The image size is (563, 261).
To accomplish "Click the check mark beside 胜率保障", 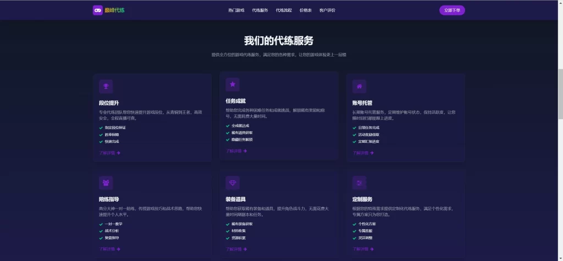I will (101, 135).
